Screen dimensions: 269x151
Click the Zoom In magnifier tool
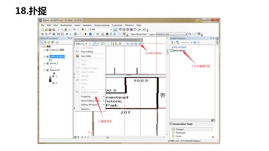[42, 34]
